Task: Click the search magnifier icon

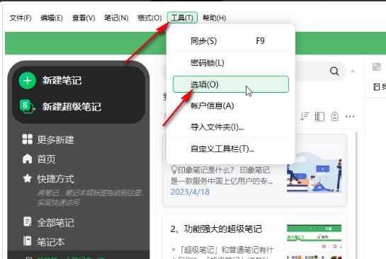Action: [x=334, y=71]
